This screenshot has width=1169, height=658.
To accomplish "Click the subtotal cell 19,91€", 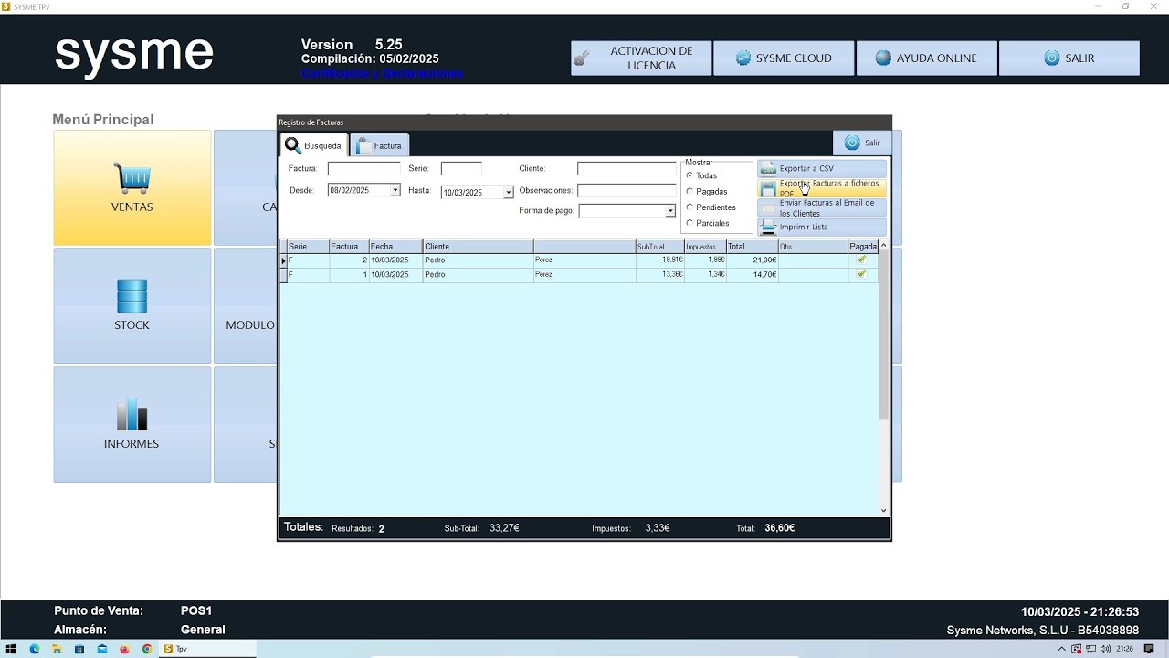I will click(659, 260).
